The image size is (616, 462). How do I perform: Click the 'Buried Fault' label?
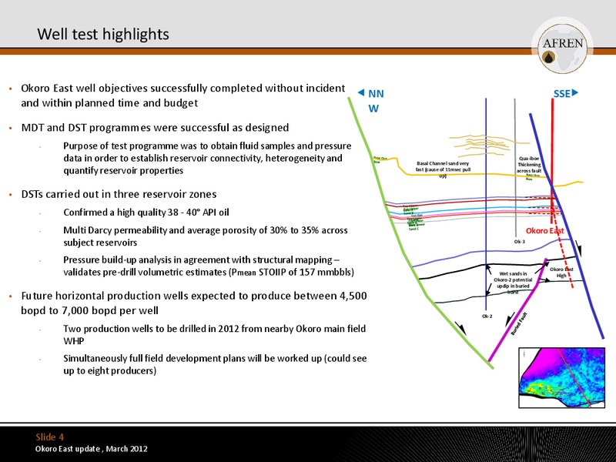point(518,323)
